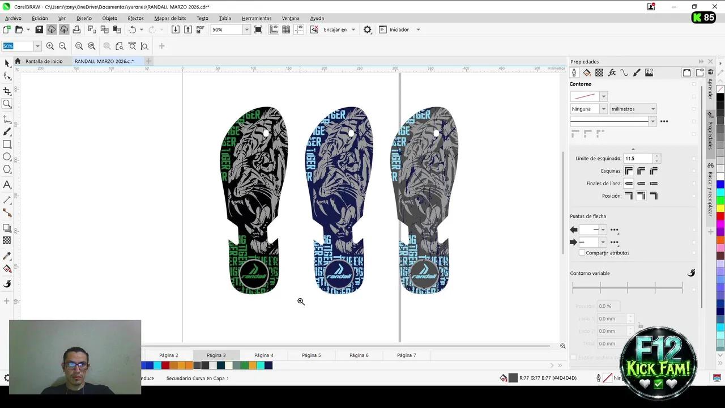Click Publish to PDF icon
725x408 pixels.
pos(201,29)
